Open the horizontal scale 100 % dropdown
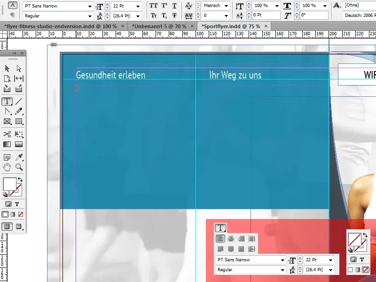Screen dimensions: 376x282 click(325, 6)
